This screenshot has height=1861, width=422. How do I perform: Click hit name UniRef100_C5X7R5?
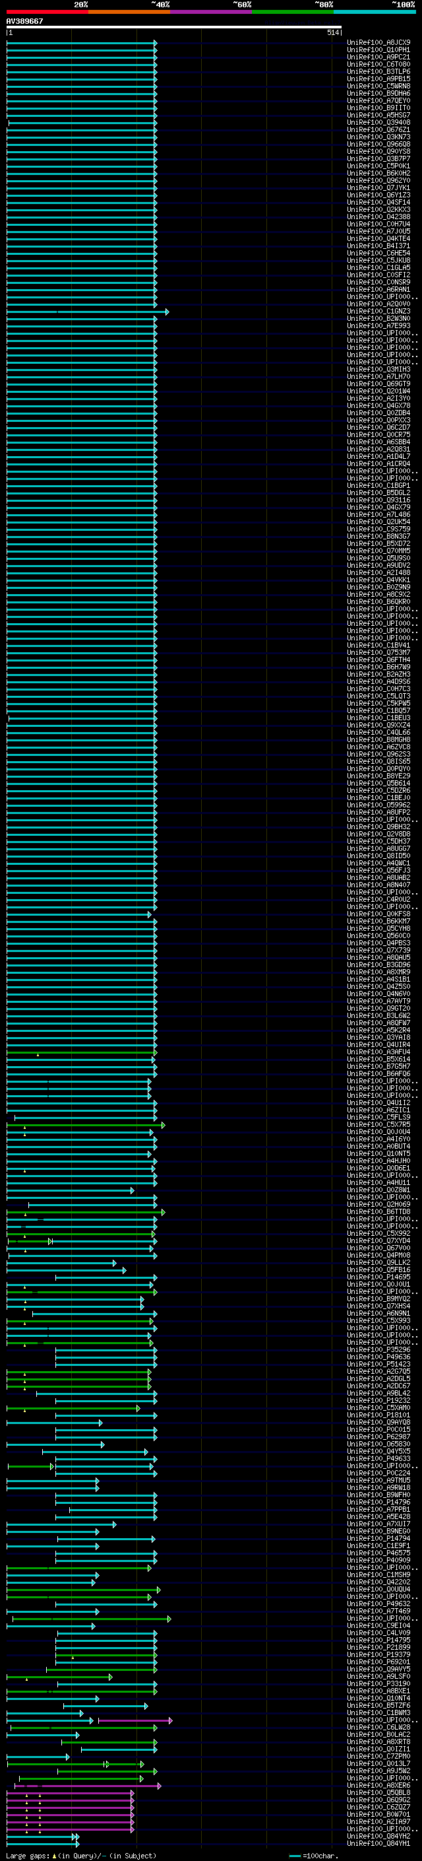pos(378,1124)
